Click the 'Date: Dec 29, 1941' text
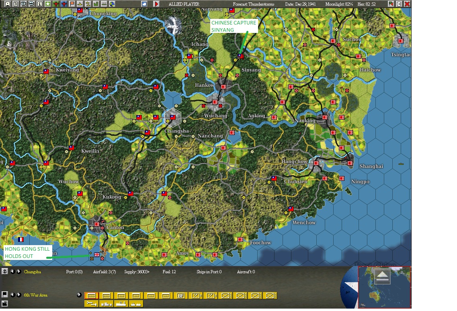This screenshot has height=311, width=457. click(x=301, y=4)
